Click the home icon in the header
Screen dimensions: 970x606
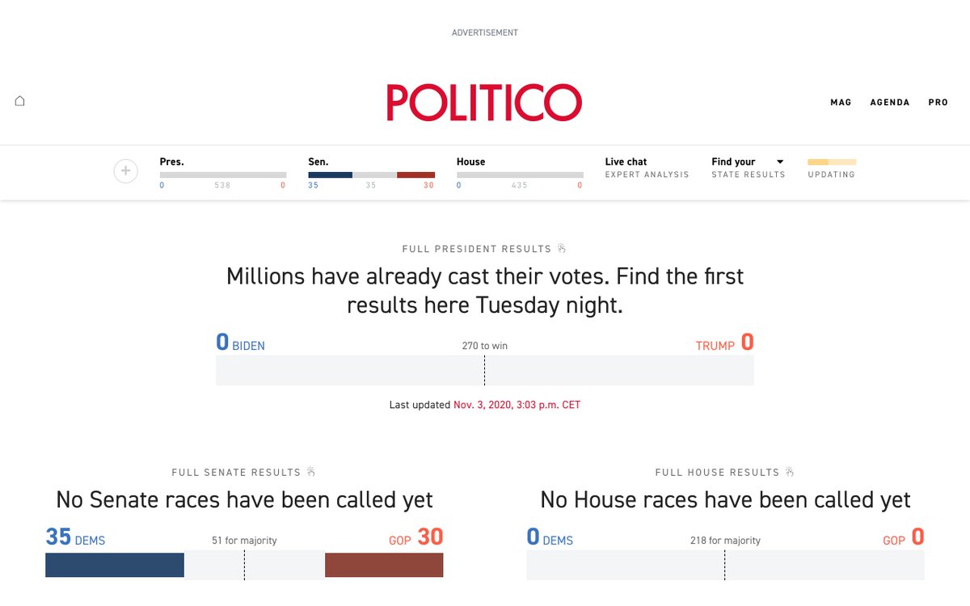coord(20,101)
